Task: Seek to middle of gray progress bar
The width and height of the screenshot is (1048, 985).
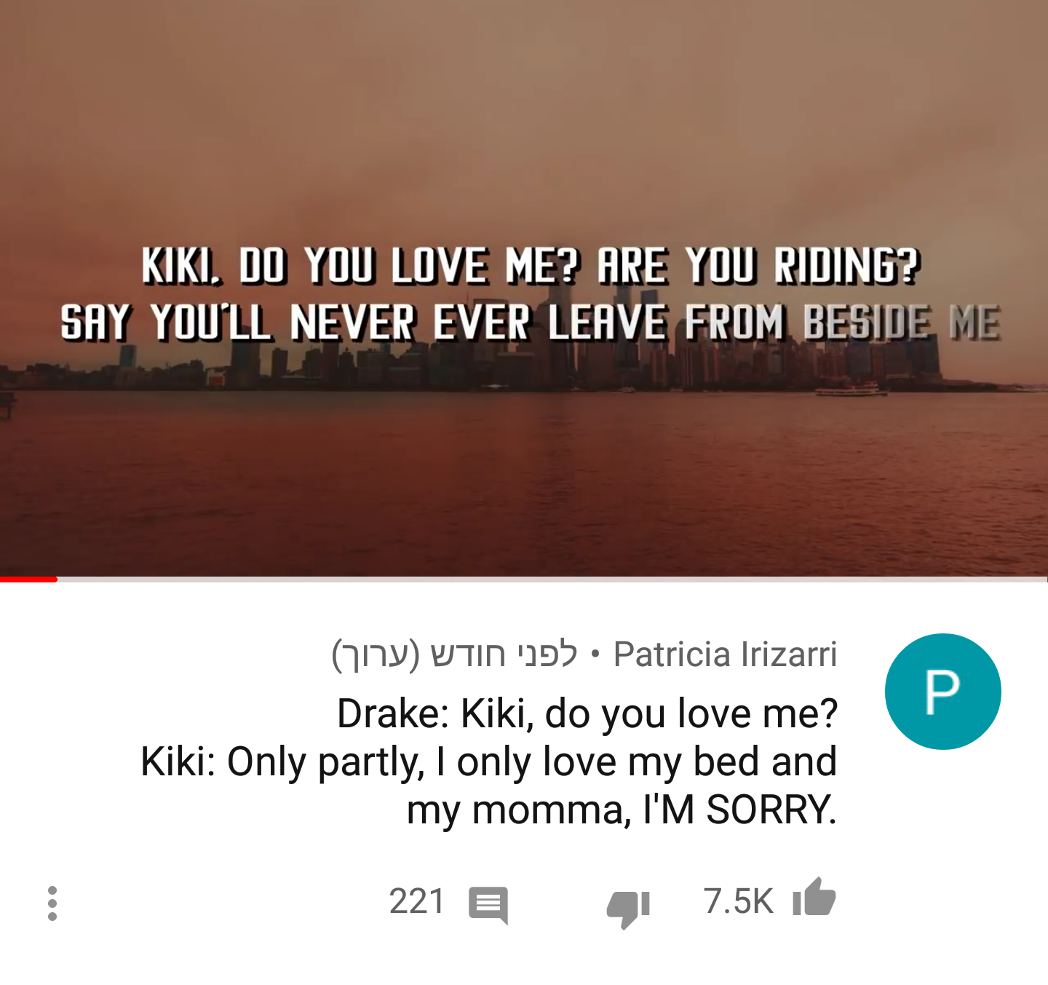Action: tap(552, 579)
